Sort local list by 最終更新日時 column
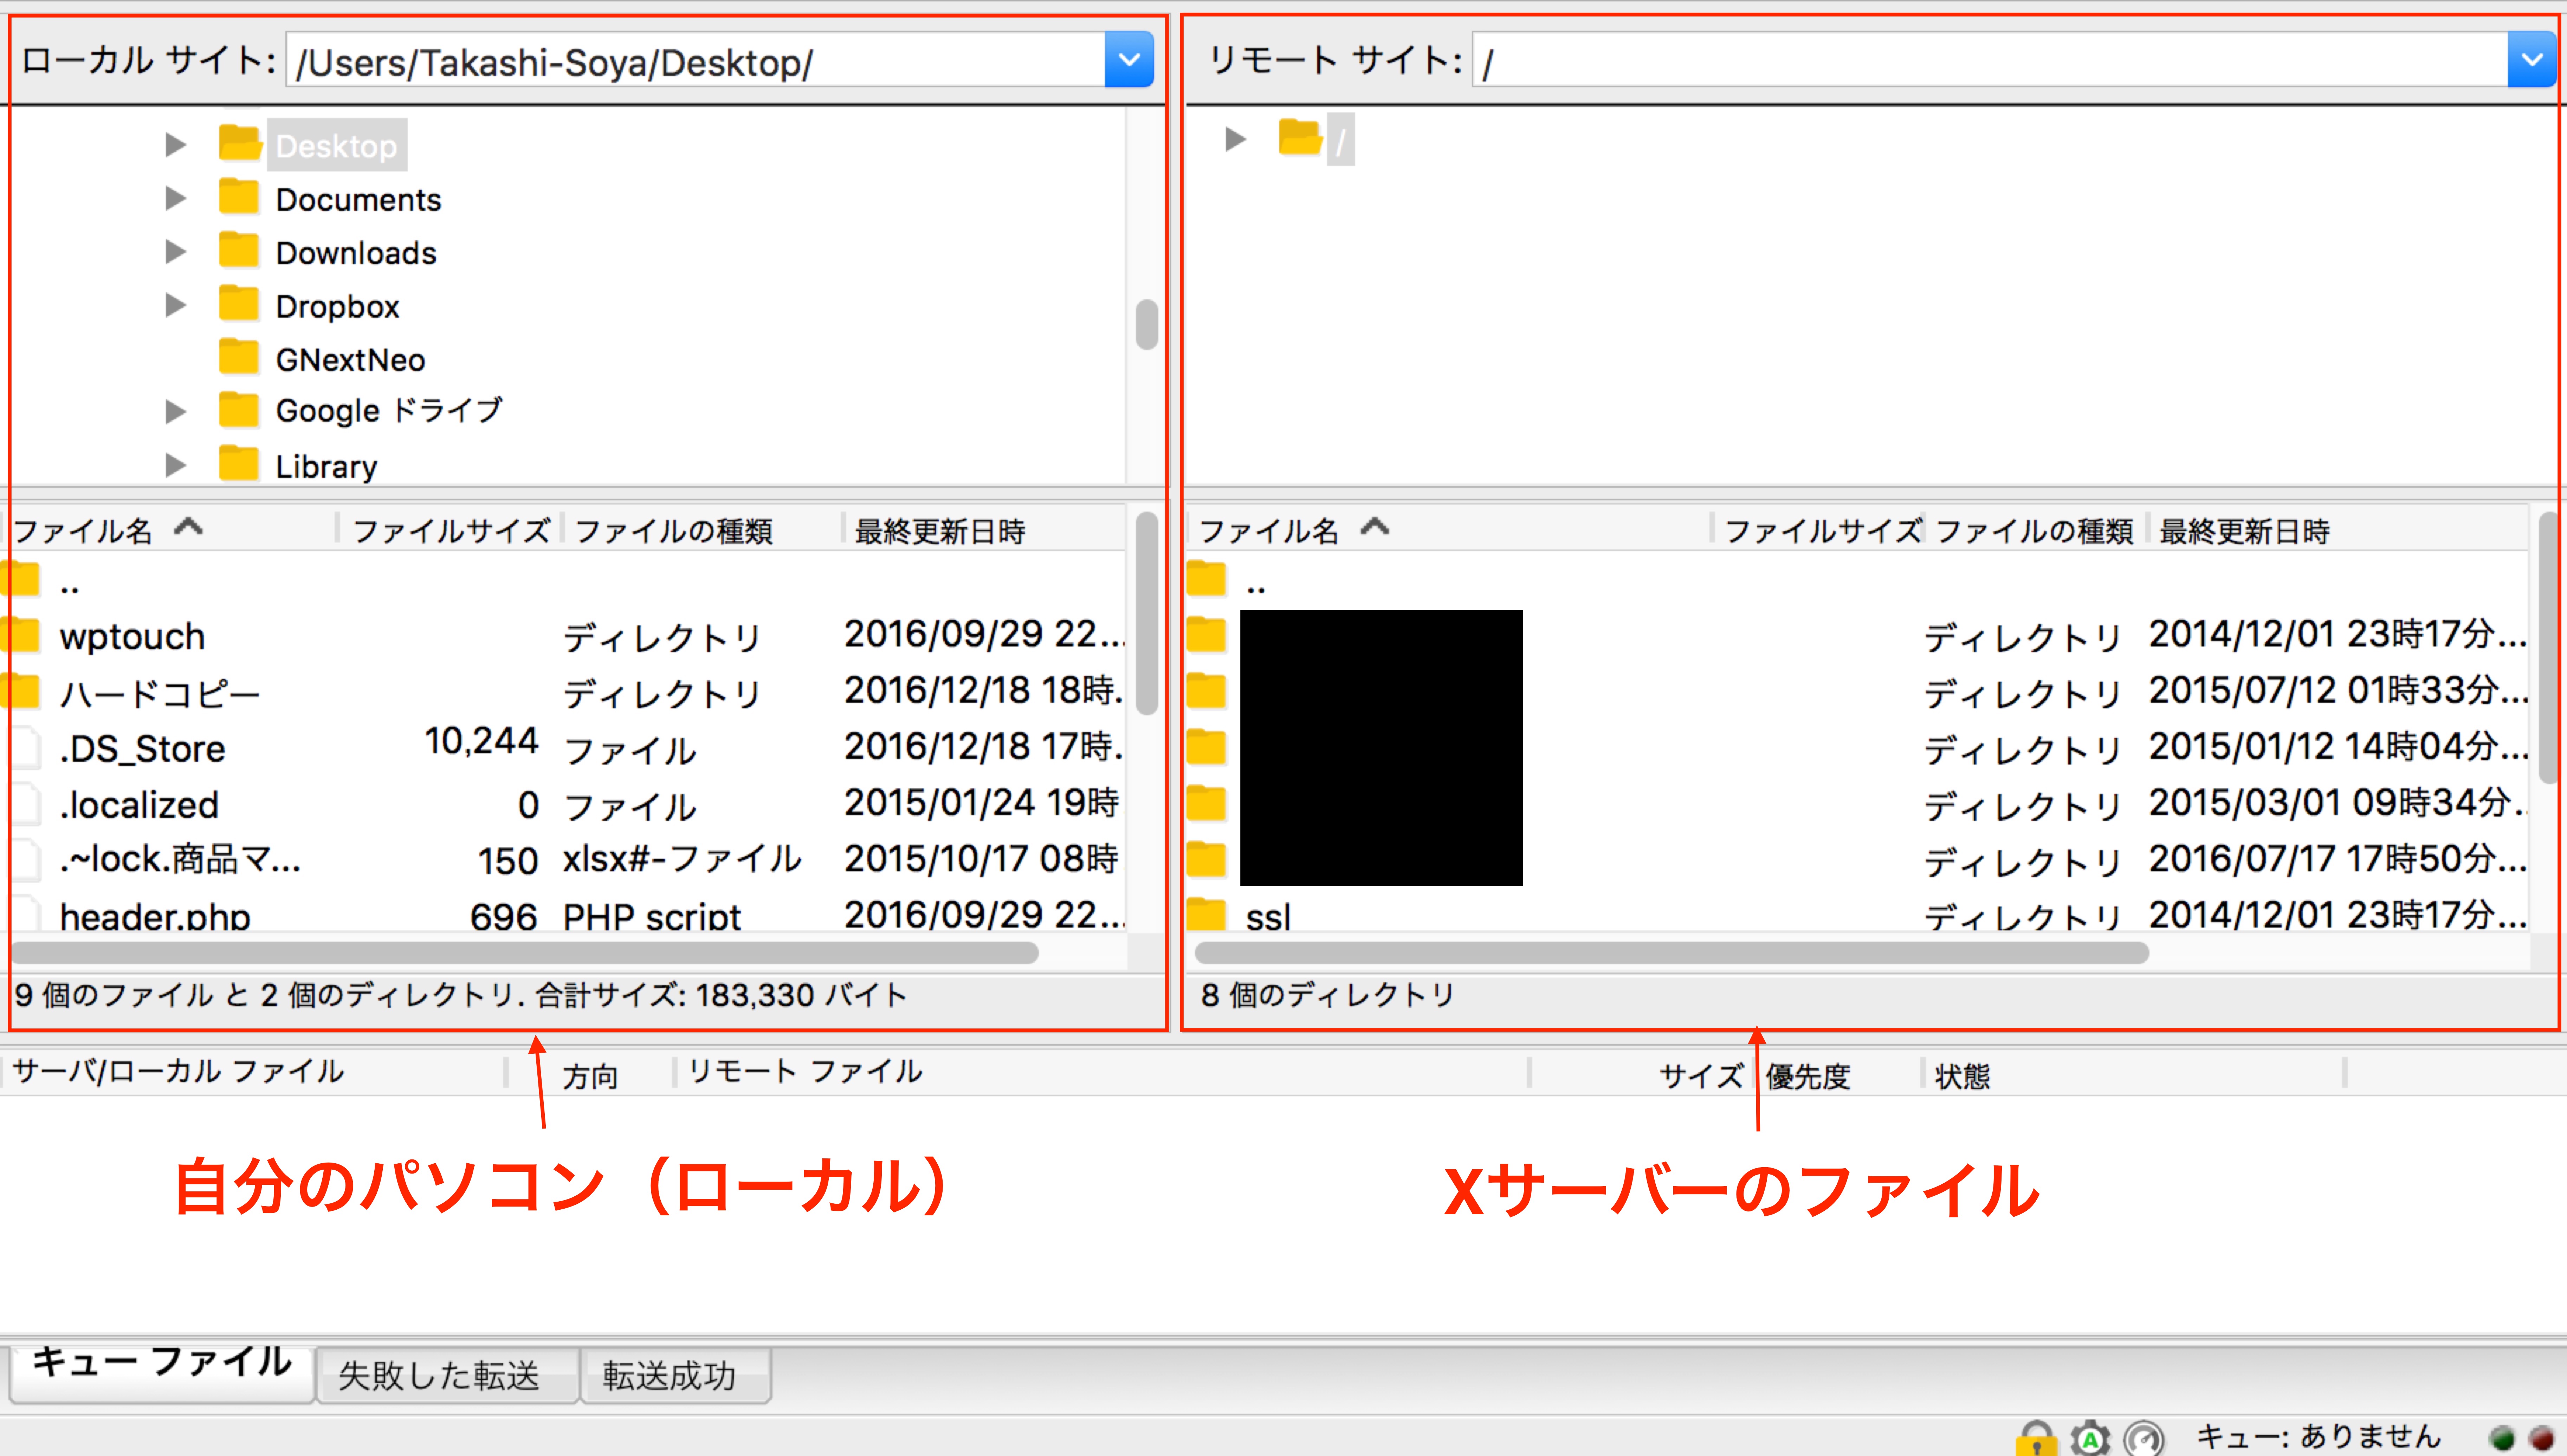Image resolution: width=2567 pixels, height=1456 pixels. [x=985, y=529]
